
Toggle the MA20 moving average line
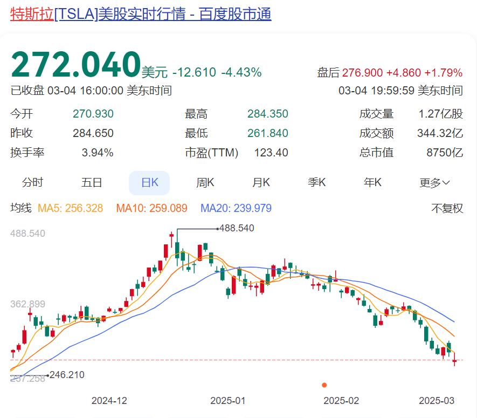(x=236, y=208)
